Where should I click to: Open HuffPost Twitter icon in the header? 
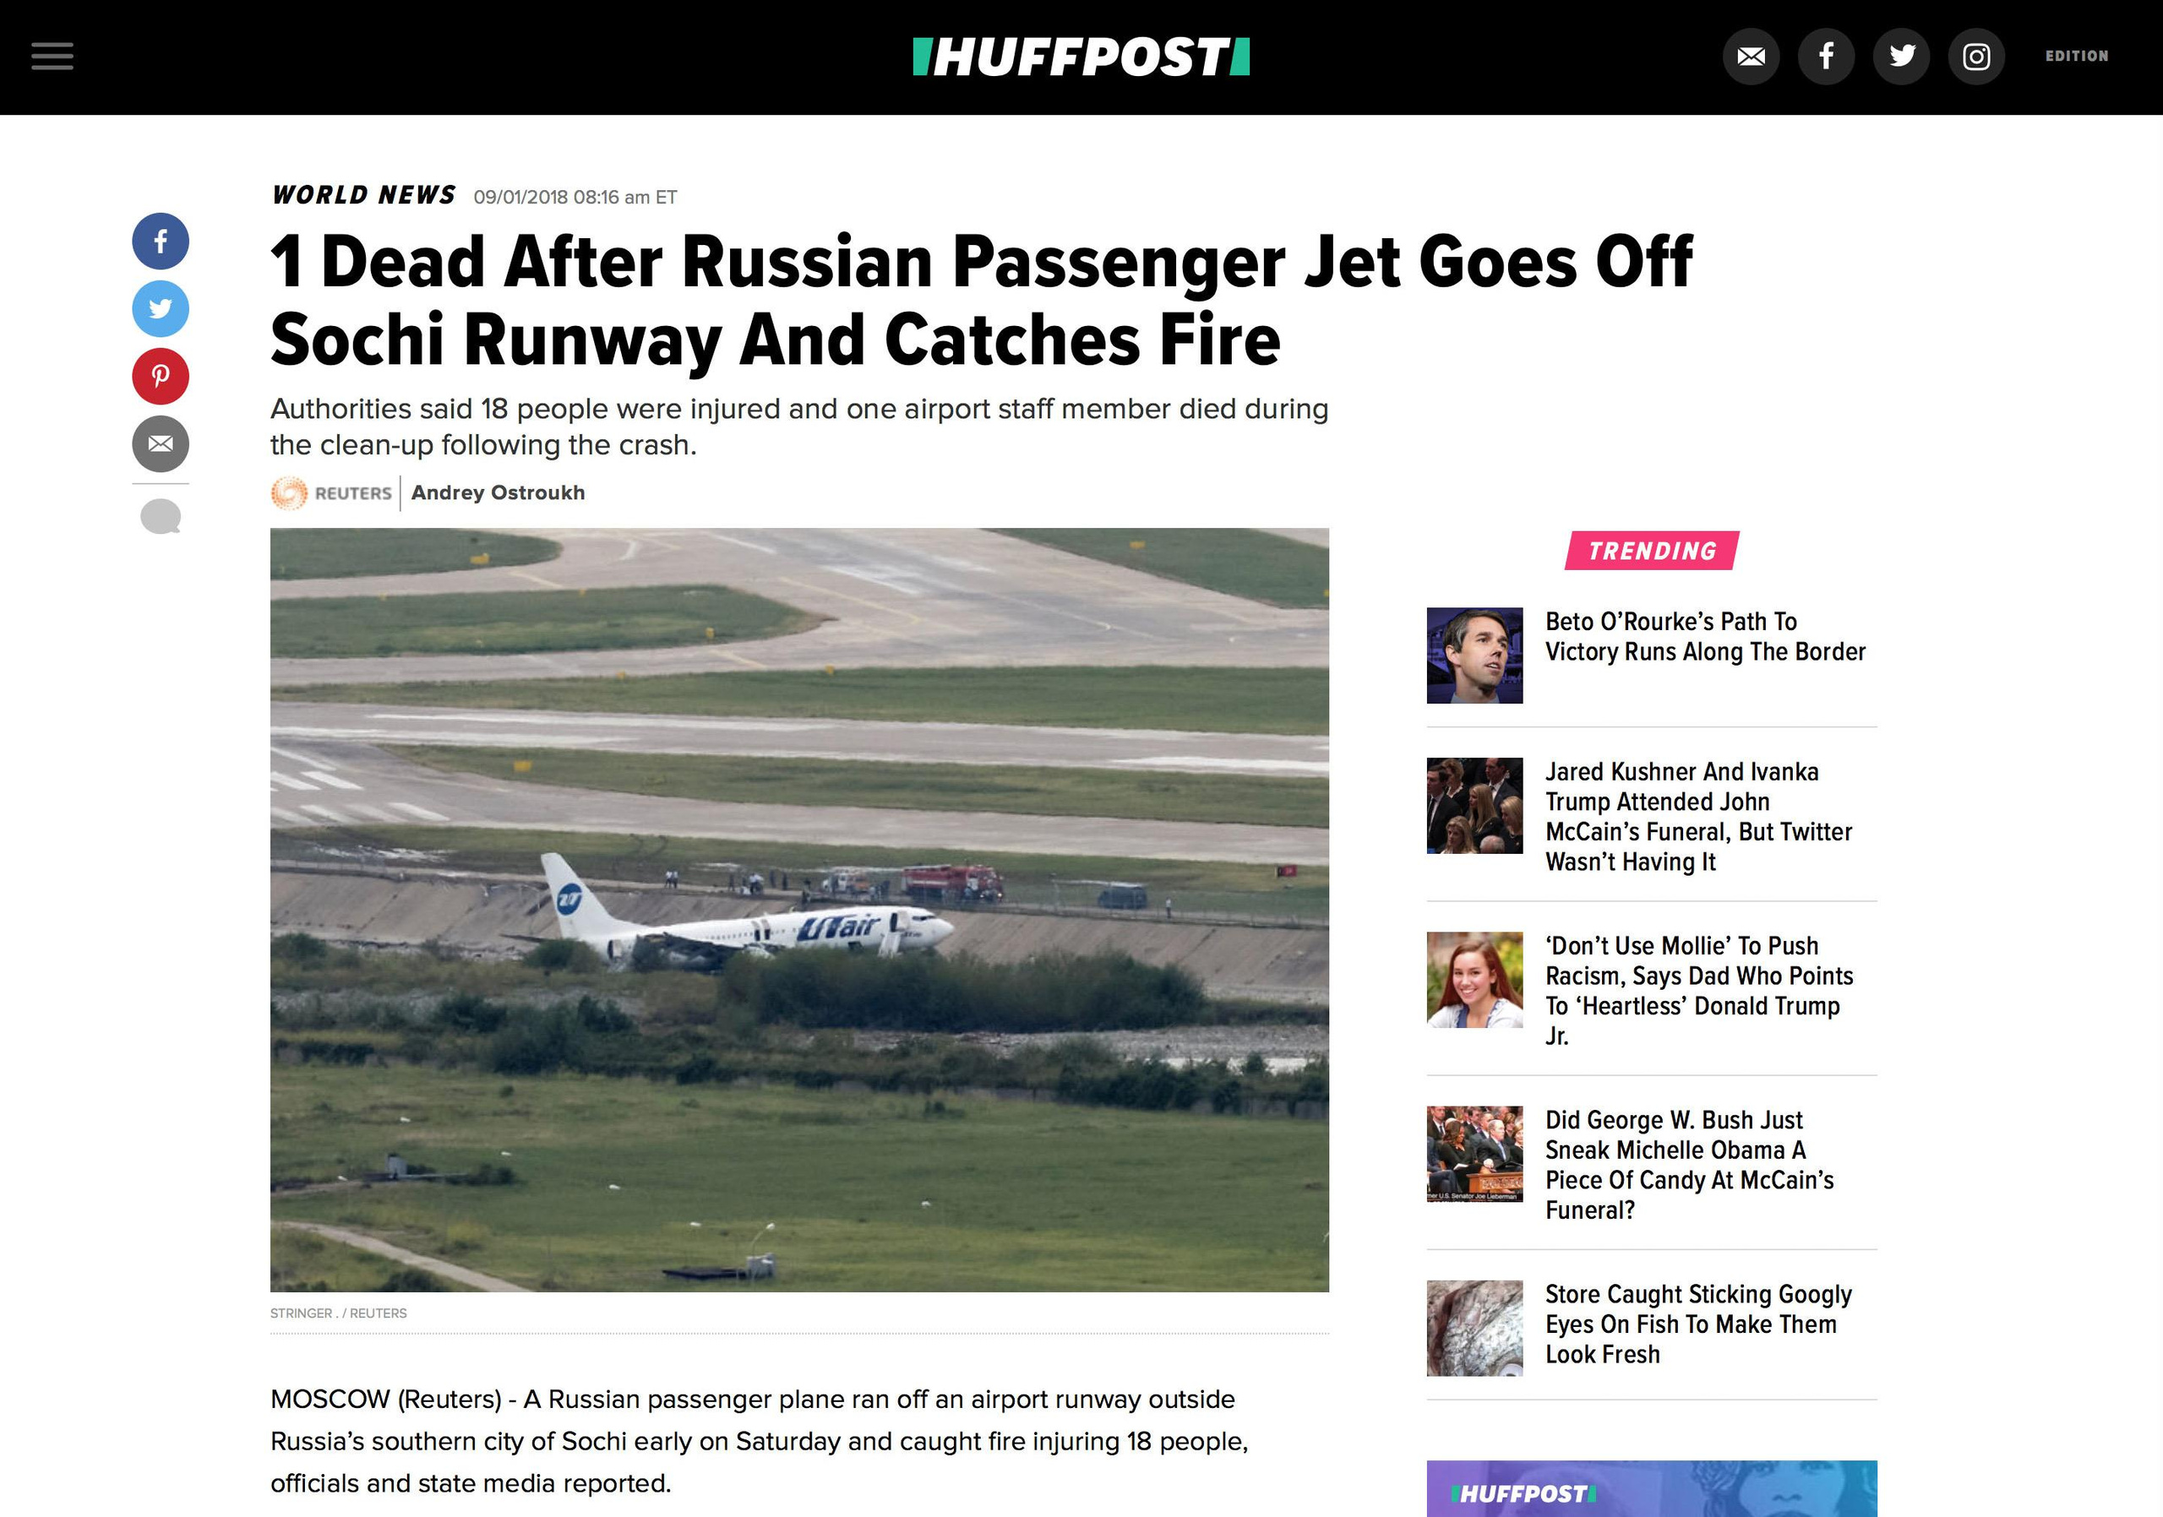1901,57
